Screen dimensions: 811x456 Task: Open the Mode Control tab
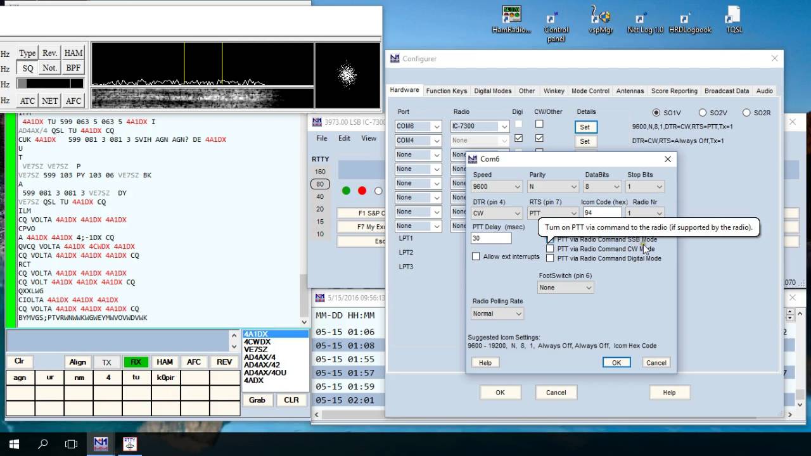point(591,91)
